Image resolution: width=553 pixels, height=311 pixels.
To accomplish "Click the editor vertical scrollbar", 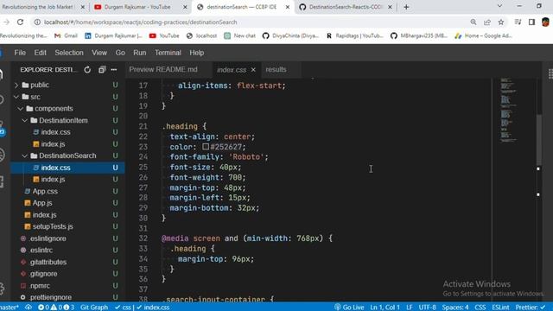I will tap(538, 139).
